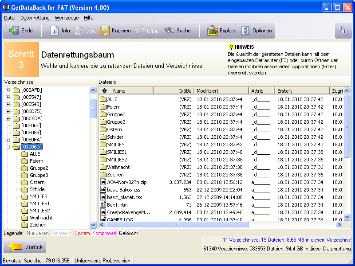Image resolution: width=355 pixels, height=266 pixels.
Task: Click the Ostern folder icon in tree
Action: click(x=24, y=182)
